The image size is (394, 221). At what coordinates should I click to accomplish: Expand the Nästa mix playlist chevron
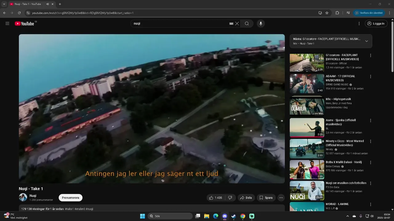coord(367,41)
